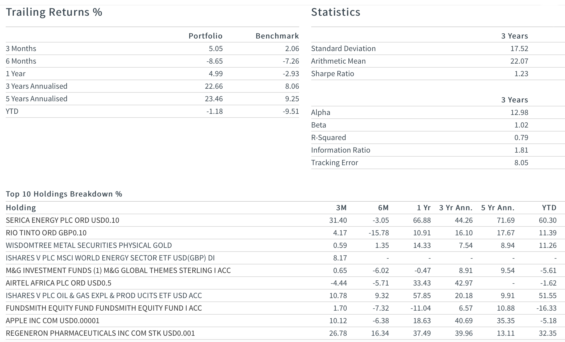Select the '6 Months' row label
Image resolution: width=565 pixels, height=342 pixels.
21,61
